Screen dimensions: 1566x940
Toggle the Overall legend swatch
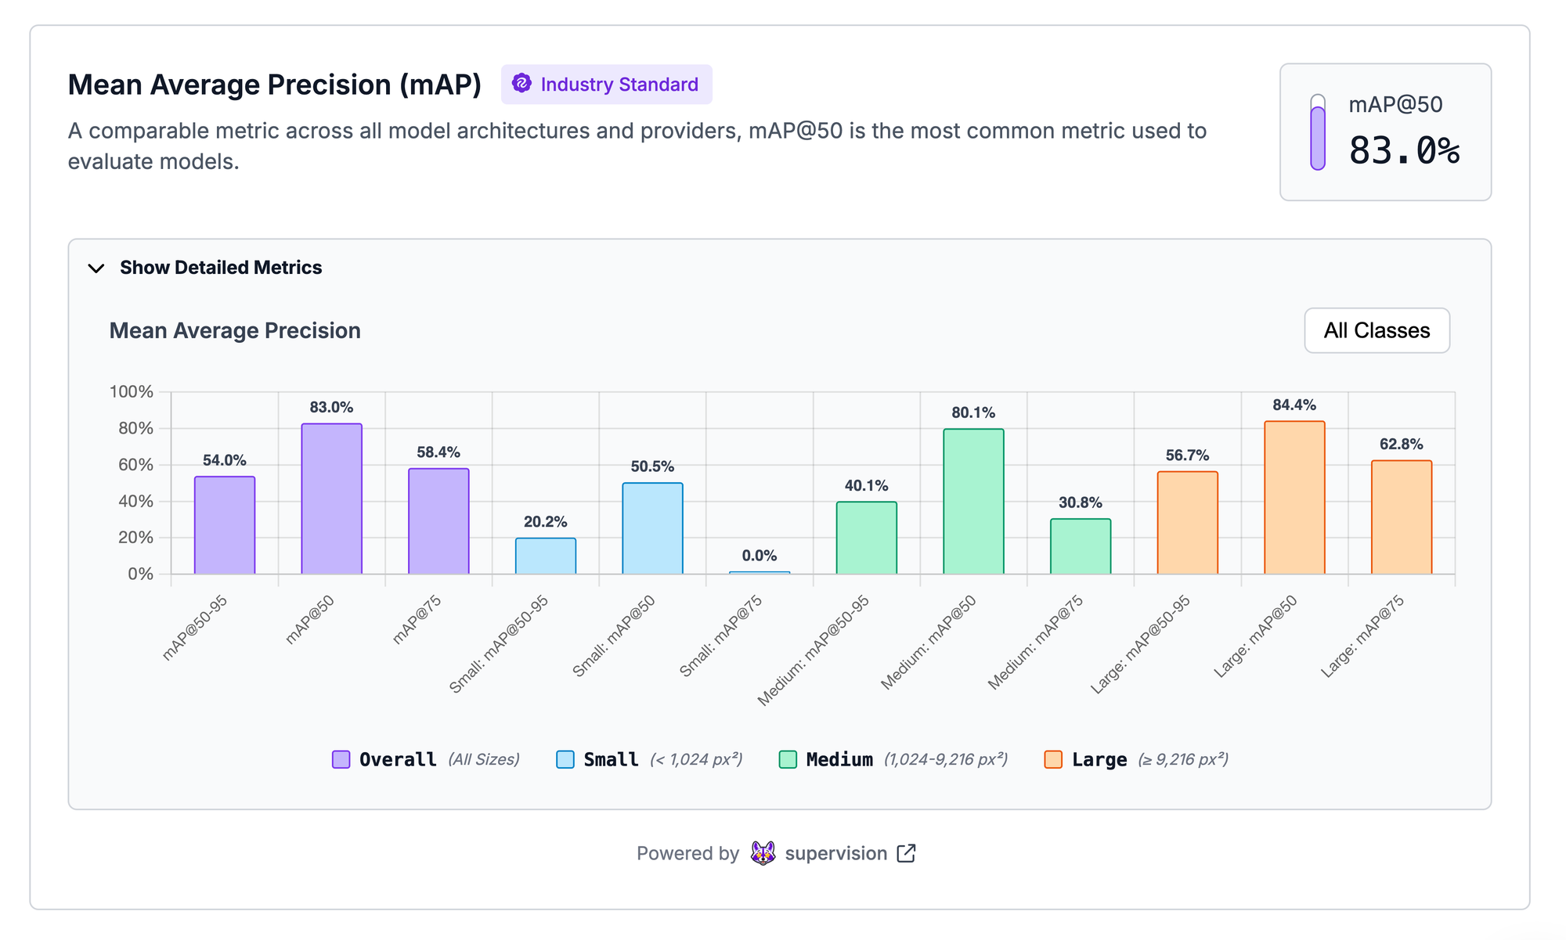[341, 759]
